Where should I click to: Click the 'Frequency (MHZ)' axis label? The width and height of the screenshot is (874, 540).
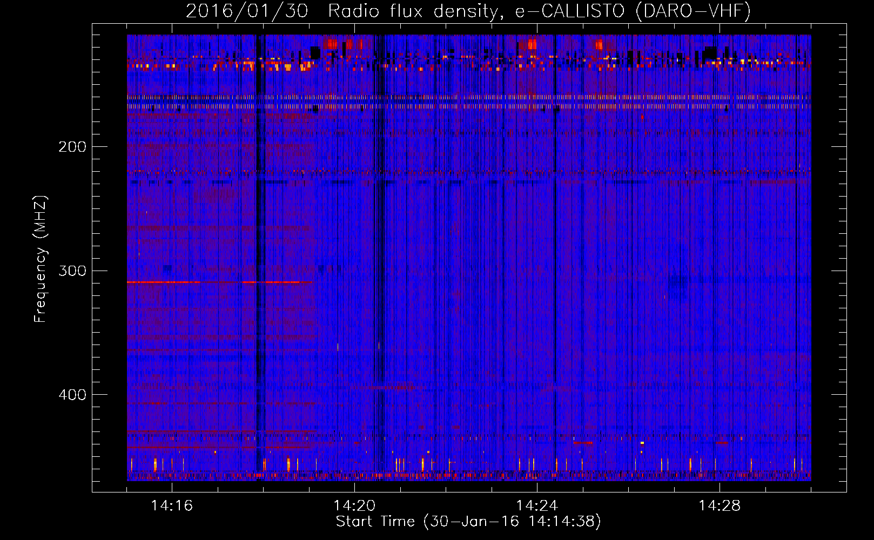(41, 259)
